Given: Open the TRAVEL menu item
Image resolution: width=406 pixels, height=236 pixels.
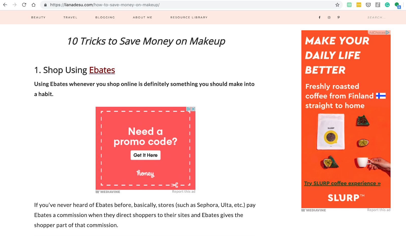Looking at the screenshot, I should [x=70, y=17].
